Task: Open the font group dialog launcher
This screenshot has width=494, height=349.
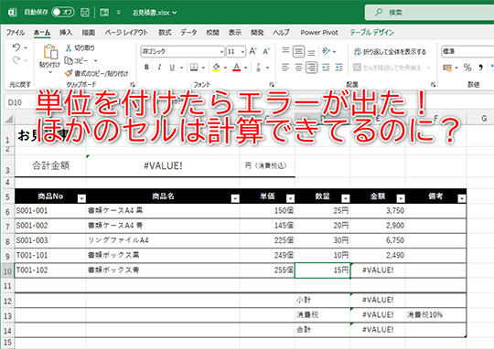Action: [272, 84]
